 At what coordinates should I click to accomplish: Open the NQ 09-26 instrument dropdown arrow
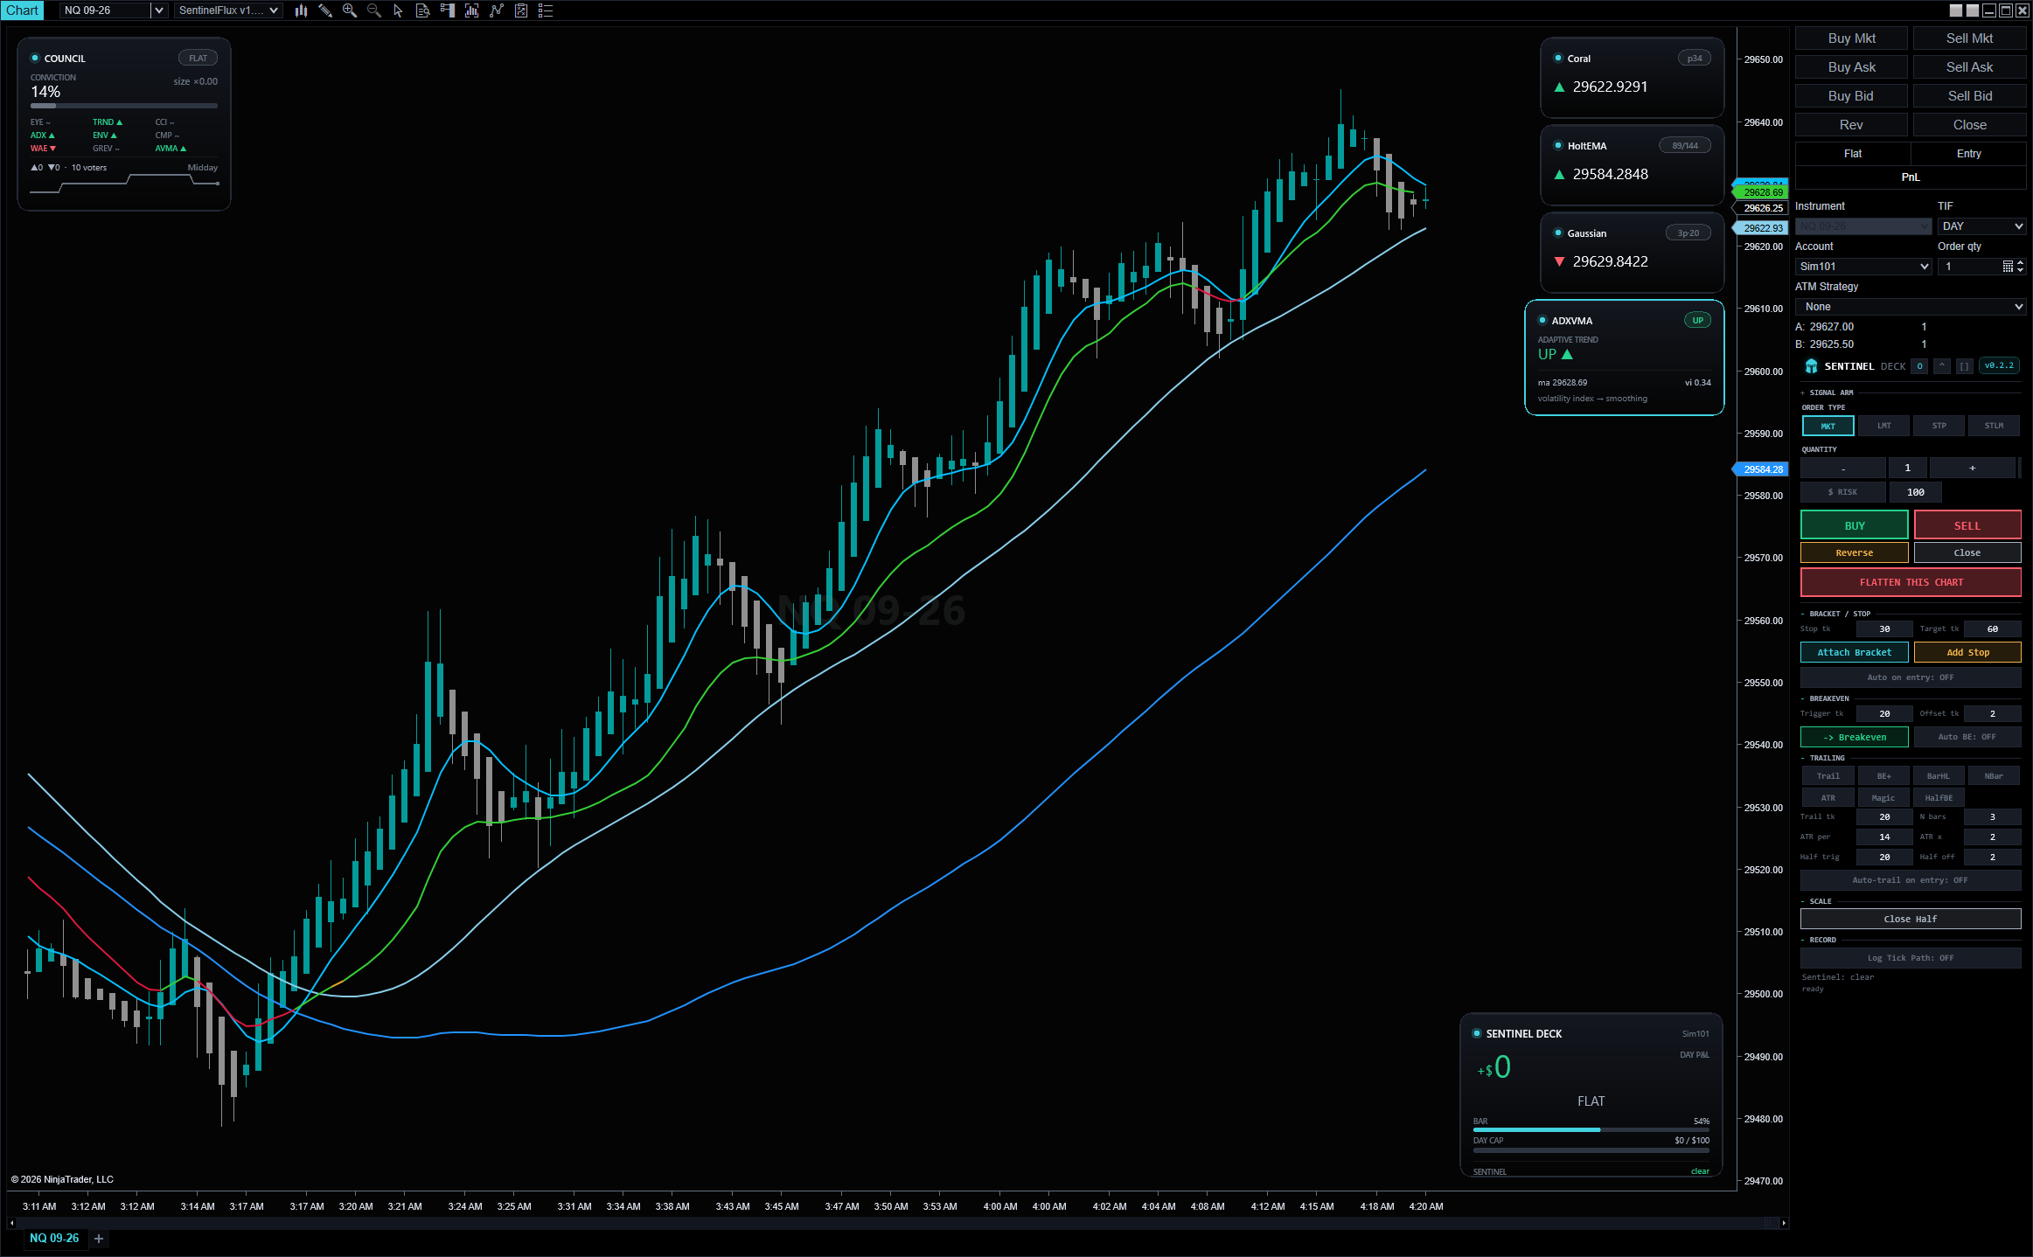pyautogui.click(x=159, y=10)
